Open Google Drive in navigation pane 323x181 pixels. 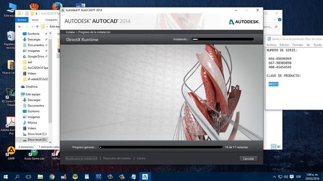[36, 56]
